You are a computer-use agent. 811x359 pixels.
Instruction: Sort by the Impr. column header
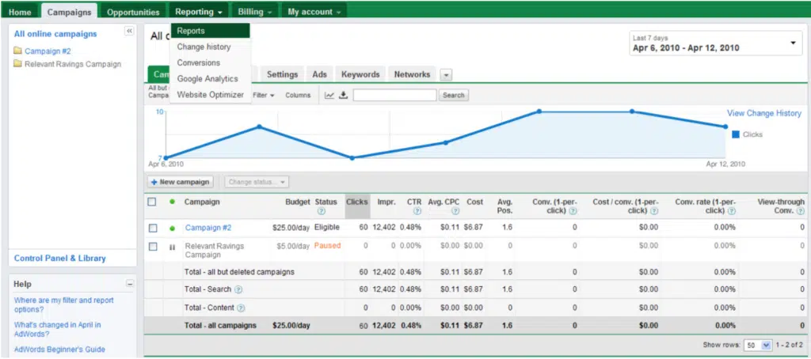click(x=386, y=202)
